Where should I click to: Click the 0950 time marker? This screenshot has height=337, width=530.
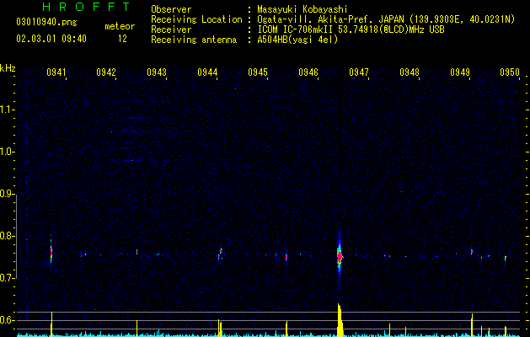510,72
